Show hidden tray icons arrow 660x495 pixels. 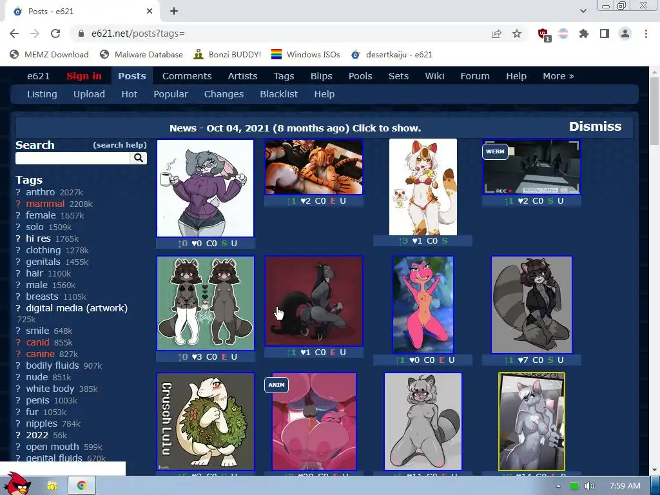point(558,486)
